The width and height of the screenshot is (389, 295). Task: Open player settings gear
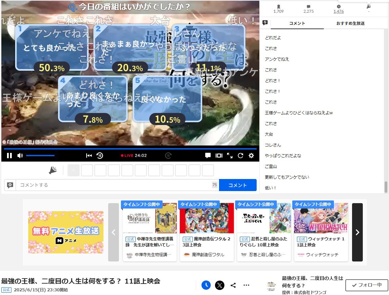251,156
